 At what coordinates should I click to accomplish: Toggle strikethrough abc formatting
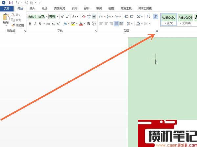[x=48, y=24]
